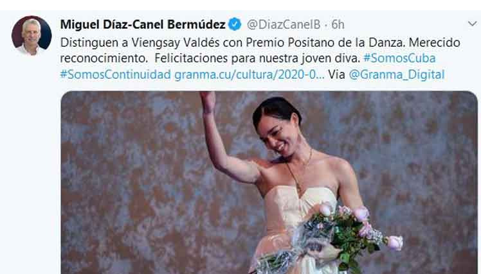Expand the tweet options chevron
This screenshot has width=481, height=274.
[472, 24]
